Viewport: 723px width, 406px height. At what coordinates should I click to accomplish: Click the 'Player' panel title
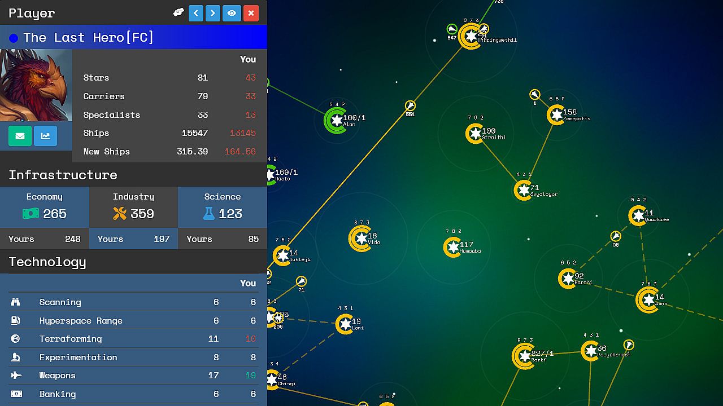click(32, 13)
